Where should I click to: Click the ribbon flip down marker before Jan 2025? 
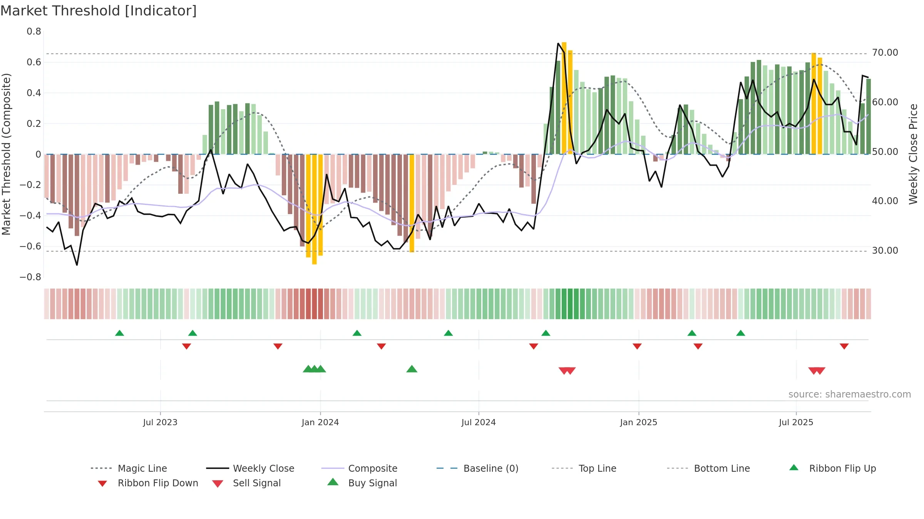(x=637, y=346)
